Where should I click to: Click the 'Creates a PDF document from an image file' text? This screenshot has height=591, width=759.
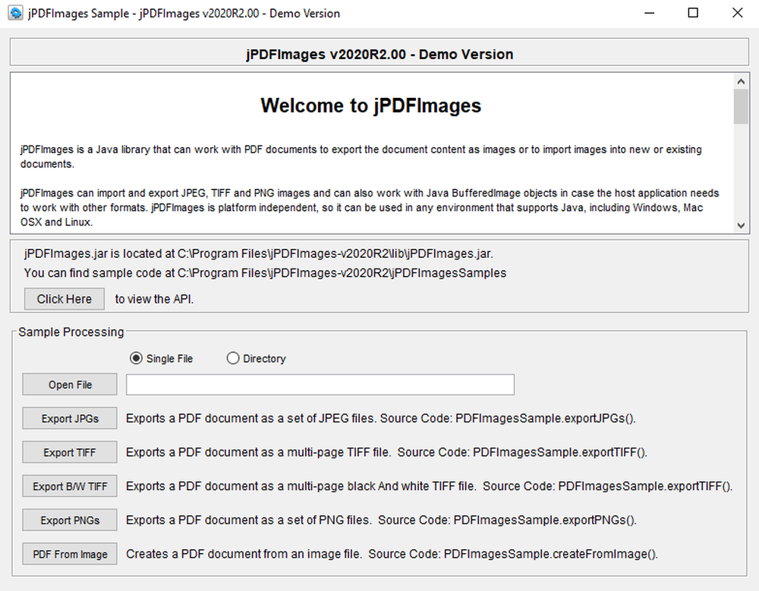[244, 554]
